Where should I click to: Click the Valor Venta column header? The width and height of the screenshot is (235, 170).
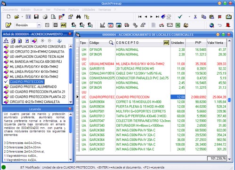pyautogui.click(x=217, y=43)
